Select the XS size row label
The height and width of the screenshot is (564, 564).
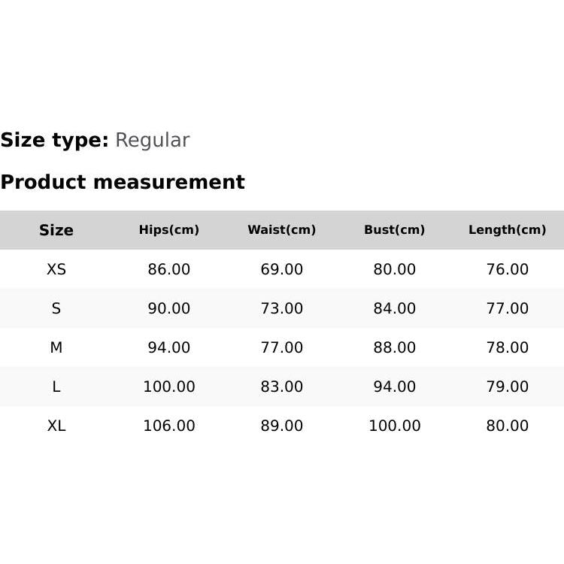click(x=56, y=269)
